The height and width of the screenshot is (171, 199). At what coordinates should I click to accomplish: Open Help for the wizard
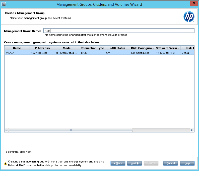pyautogui.click(x=187, y=163)
